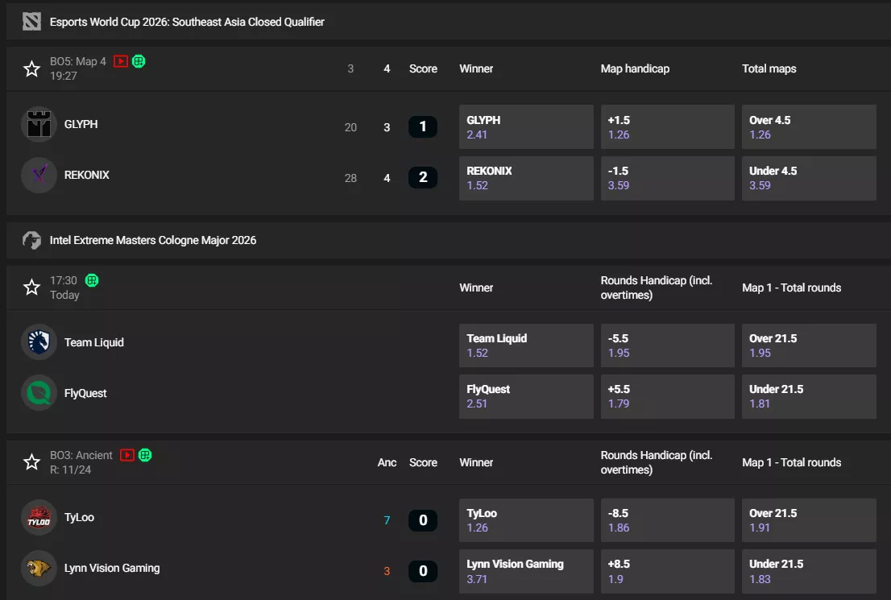891x600 pixels.
Task: Select map handicap +1.5 at 1.26
Action: (x=668, y=126)
